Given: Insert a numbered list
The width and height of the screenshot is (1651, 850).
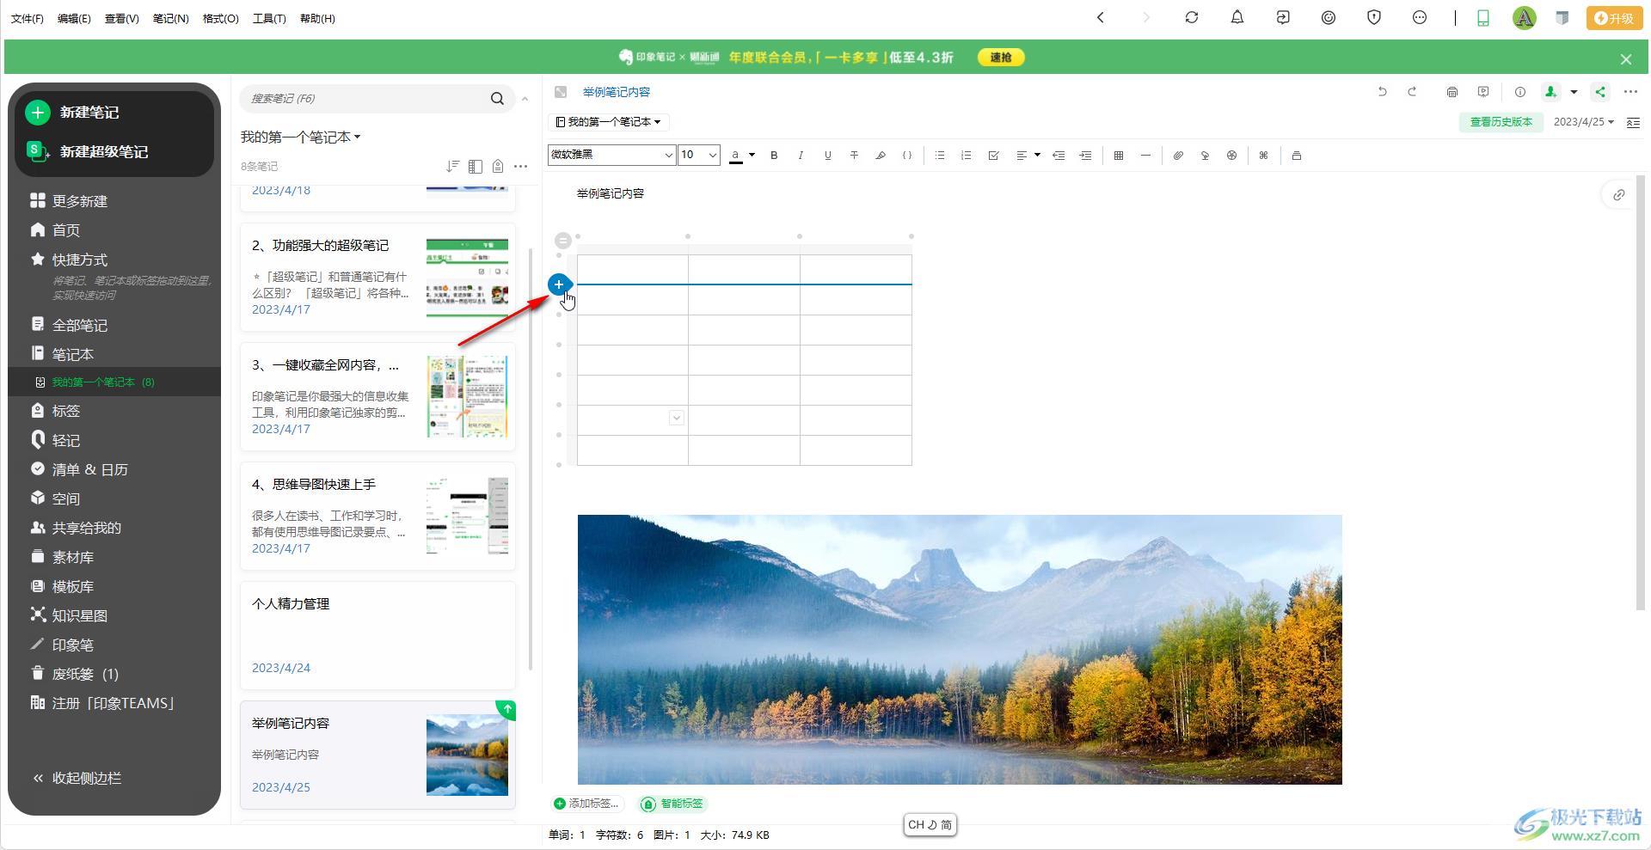Looking at the screenshot, I should 966,156.
